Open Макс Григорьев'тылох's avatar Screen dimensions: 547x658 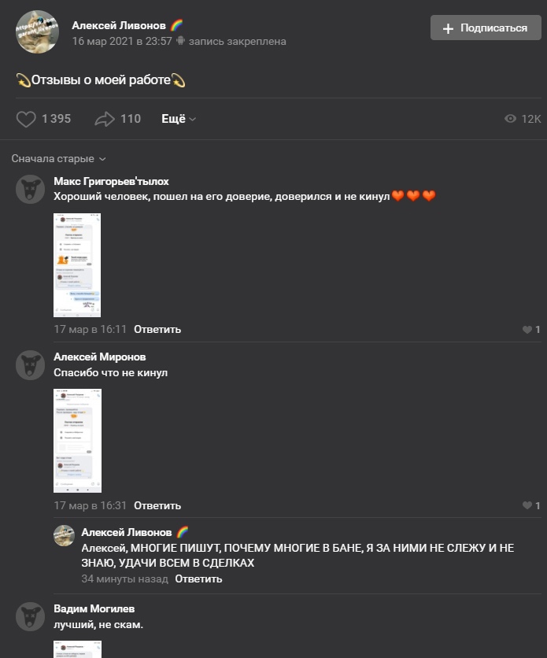coord(30,189)
